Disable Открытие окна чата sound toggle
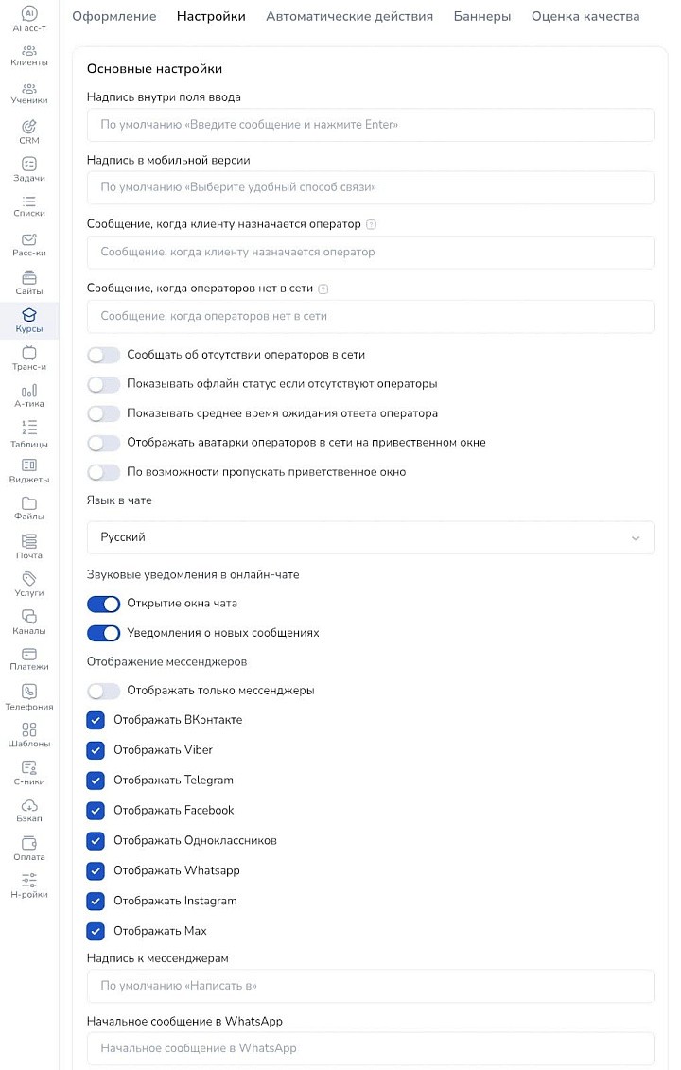Viewport: 681px width, 1070px height. point(103,604)
